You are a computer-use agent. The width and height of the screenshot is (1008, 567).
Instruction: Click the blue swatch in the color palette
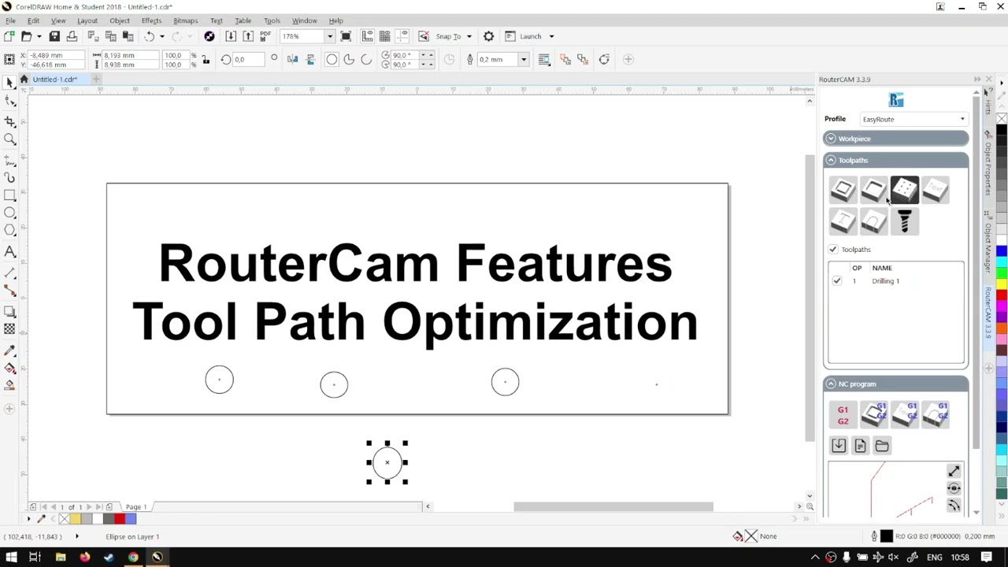(1001, 251)
